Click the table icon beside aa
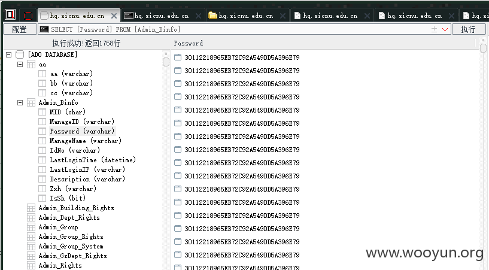Screen dimensions: 489x270 [x=31, y=64]
